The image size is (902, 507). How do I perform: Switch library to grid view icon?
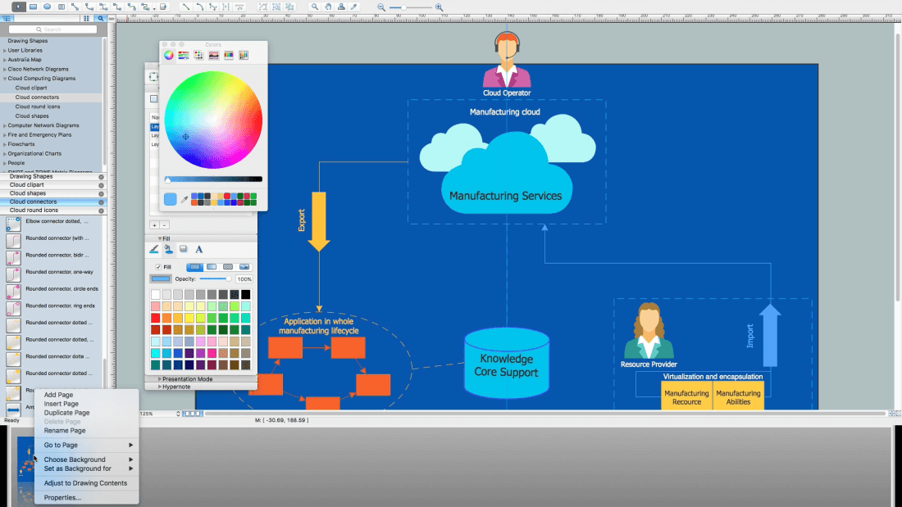[x=86, y=18]
